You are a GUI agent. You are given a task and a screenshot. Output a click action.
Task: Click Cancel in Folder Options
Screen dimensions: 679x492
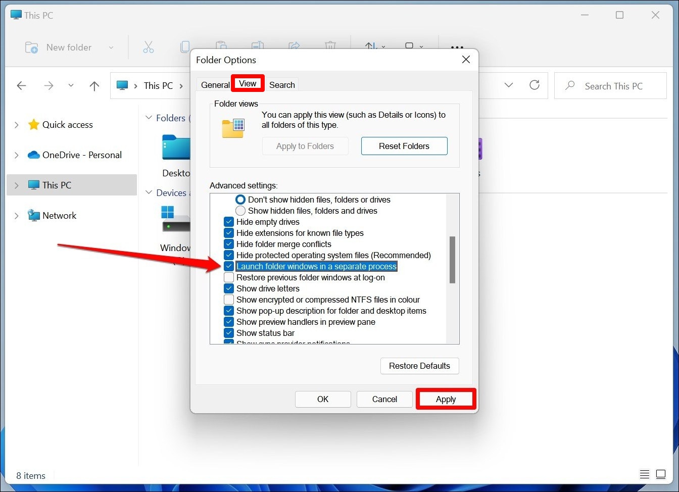[x=384, y=399]
